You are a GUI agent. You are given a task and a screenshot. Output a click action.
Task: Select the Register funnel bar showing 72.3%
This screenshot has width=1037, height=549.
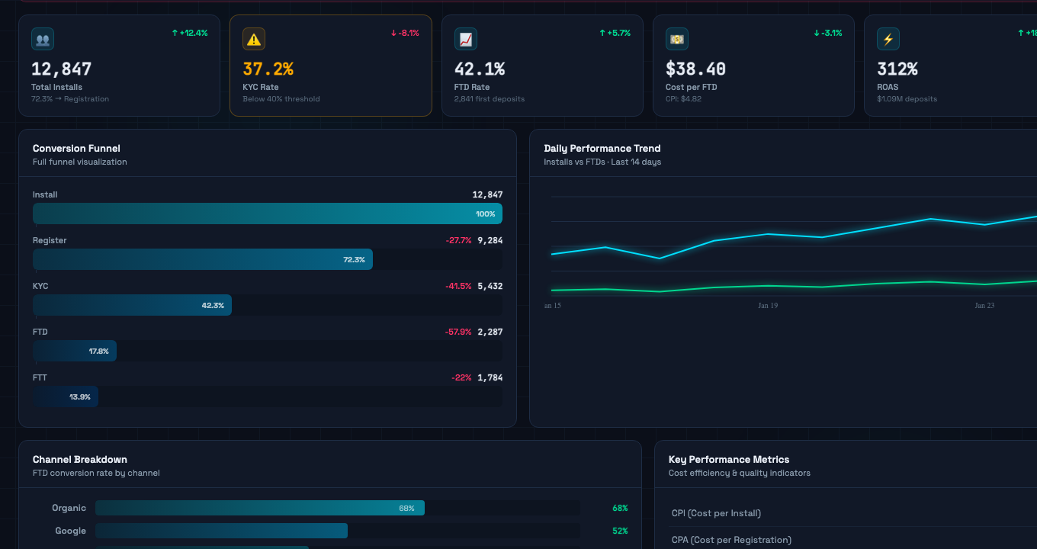click(x=203, y=259)
